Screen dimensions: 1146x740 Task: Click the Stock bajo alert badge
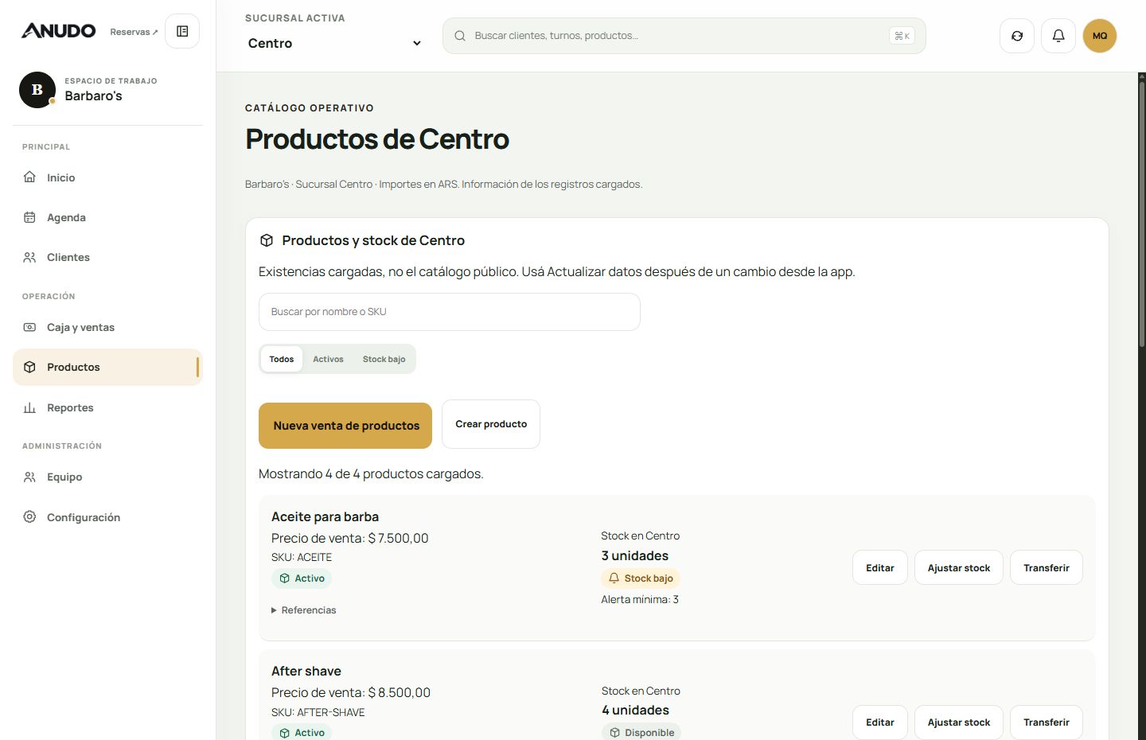pyautogui.click(x=641, y=578)
